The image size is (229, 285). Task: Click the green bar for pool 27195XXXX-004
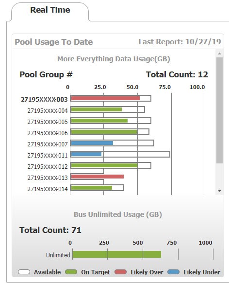tap(96, 109)
